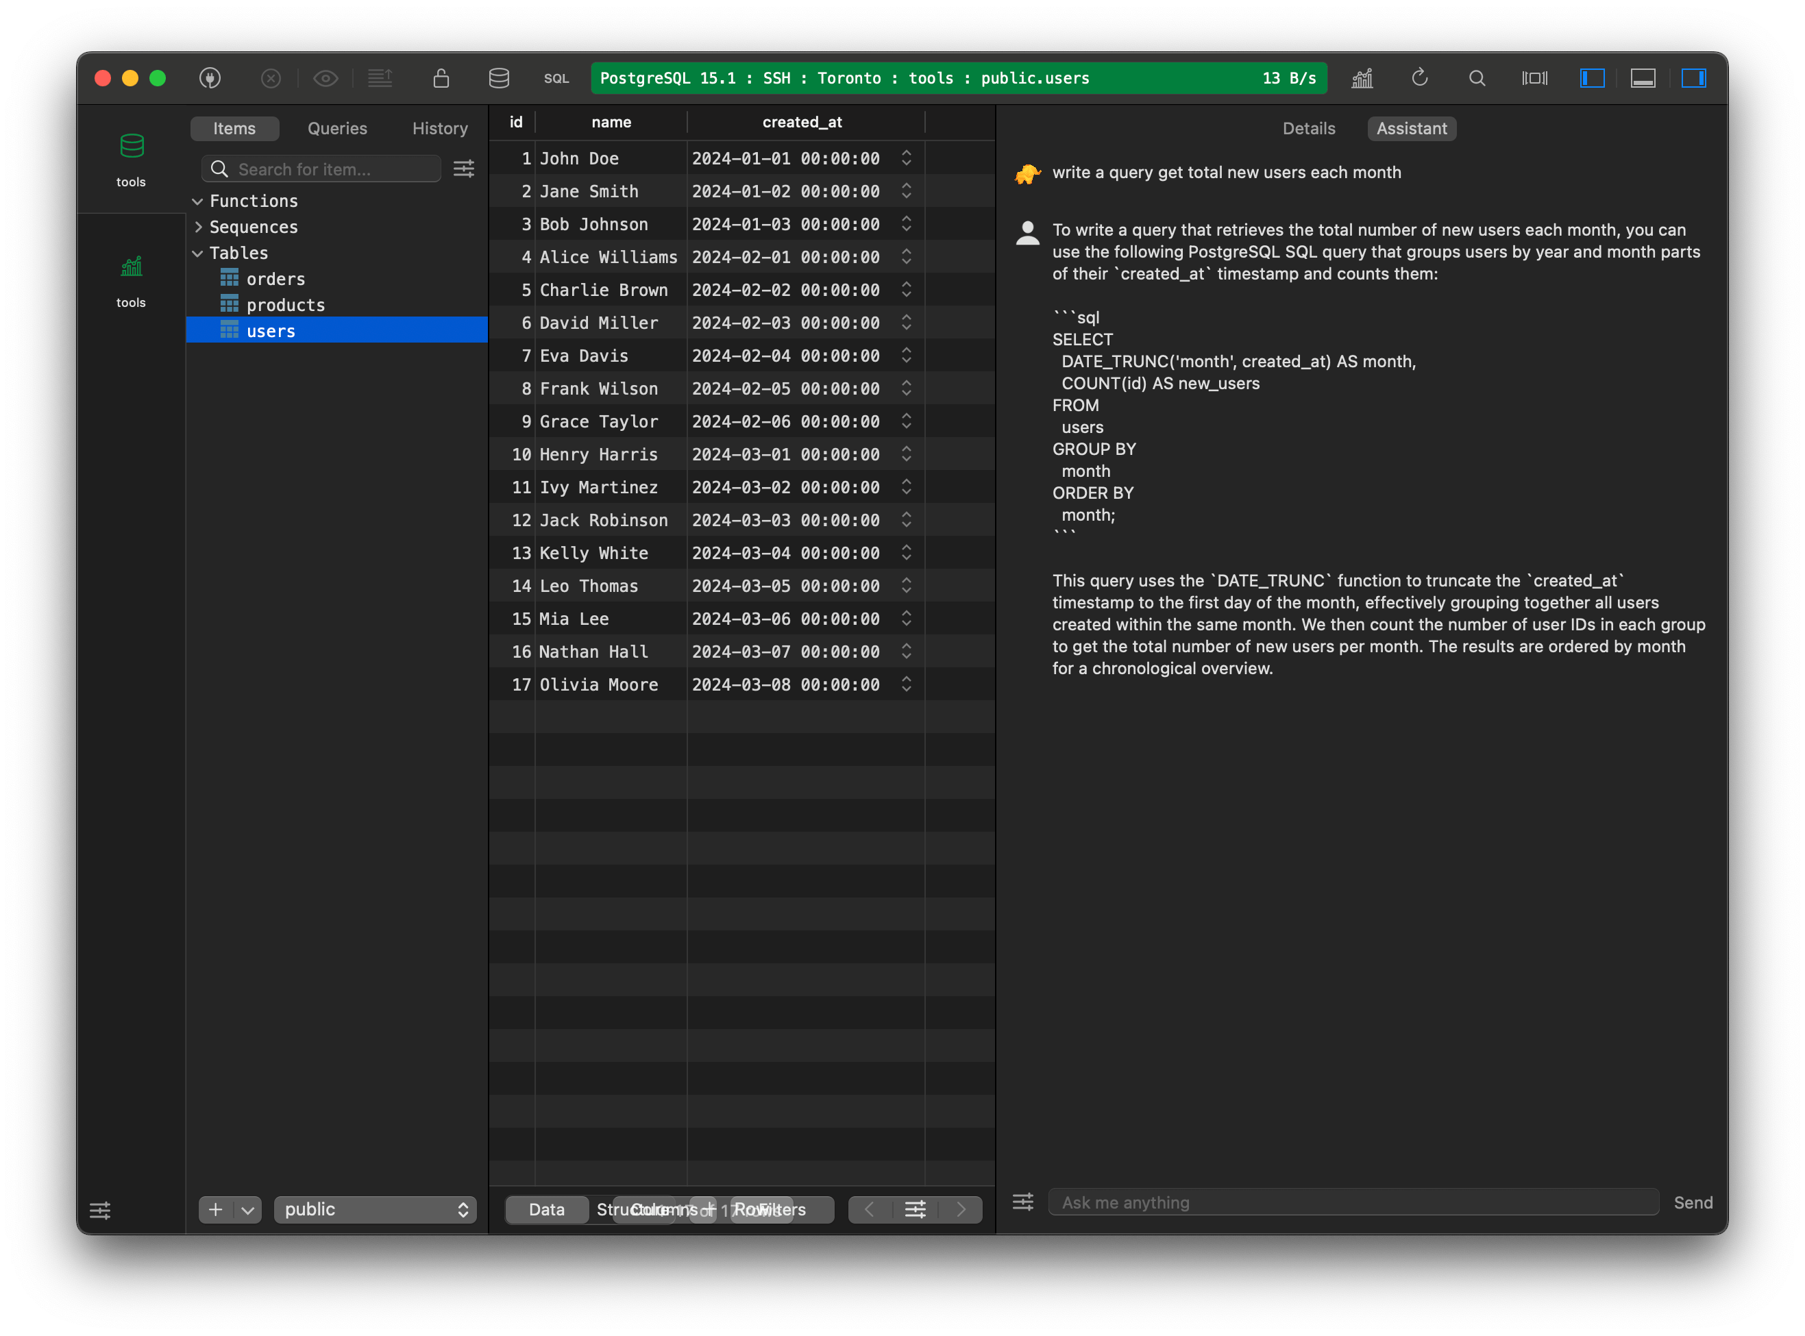This screenshot has height=1336, width=1805.
Task: Open date stepper for Henry Harris row
Action: 906,454
